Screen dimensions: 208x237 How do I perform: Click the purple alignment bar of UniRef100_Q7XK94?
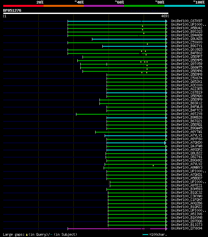coord(117,229)
